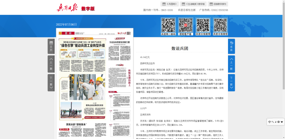Click the date 2022年07月06日
The height and width of the screenshot is (139, 285).
tap(66, 25)
